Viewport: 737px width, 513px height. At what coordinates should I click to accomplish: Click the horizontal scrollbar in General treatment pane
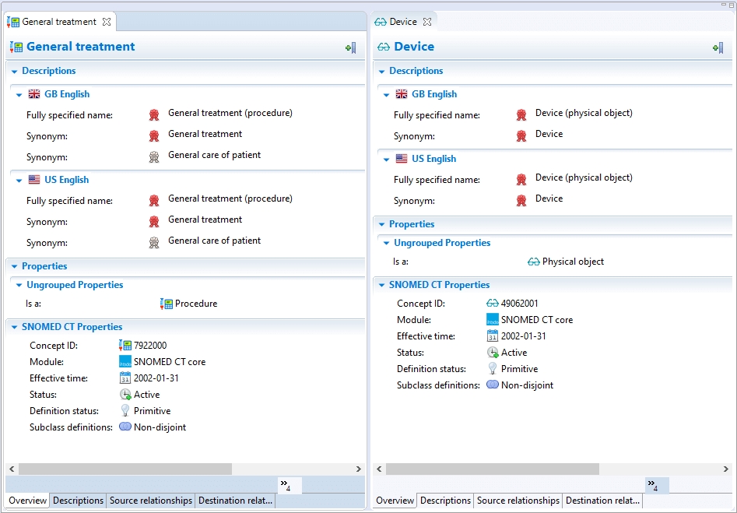(x=125, y=469)
